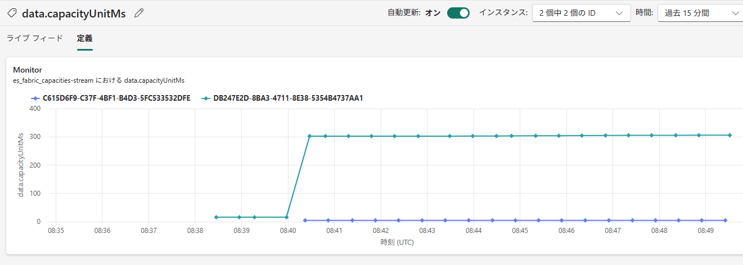Click the 400 y-axis value label
This screenshot has width=743, height=265.
(x=35, y=109)
